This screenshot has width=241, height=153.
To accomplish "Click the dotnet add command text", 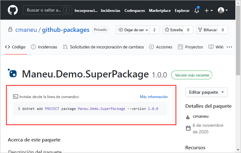I will (88, 109).
